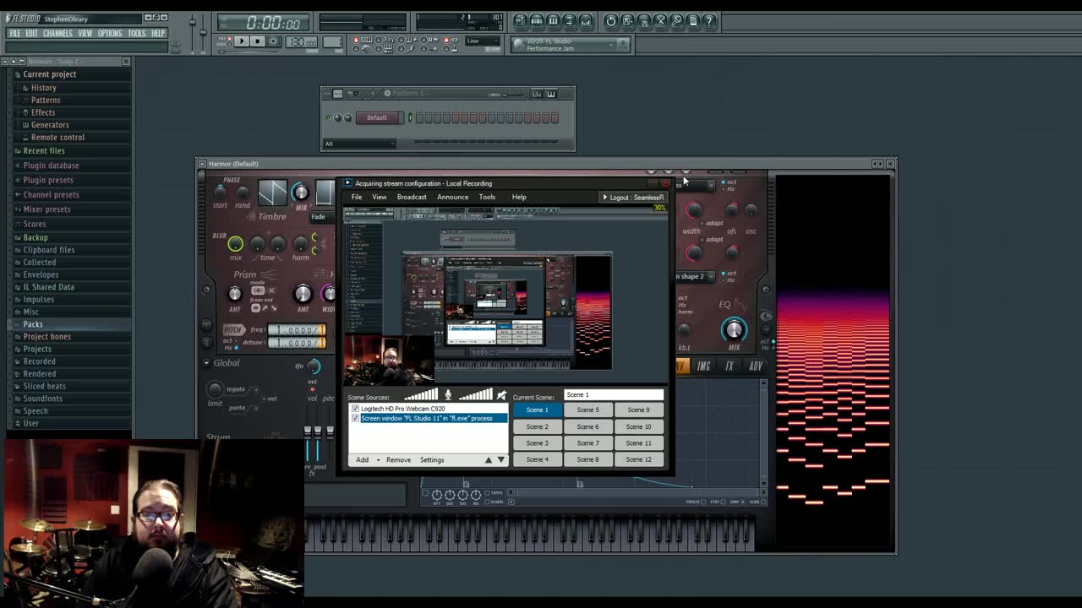Viewport: 1082px width, 608px height.
Task: Open the mixer toolbar icon
Action: click(586, 21)
